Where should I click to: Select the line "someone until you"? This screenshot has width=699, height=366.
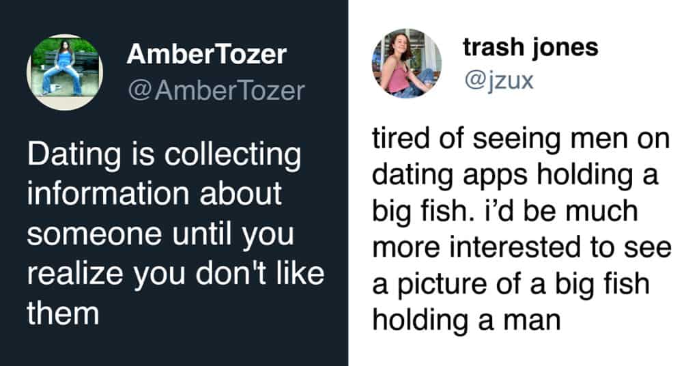coord(160,234)
